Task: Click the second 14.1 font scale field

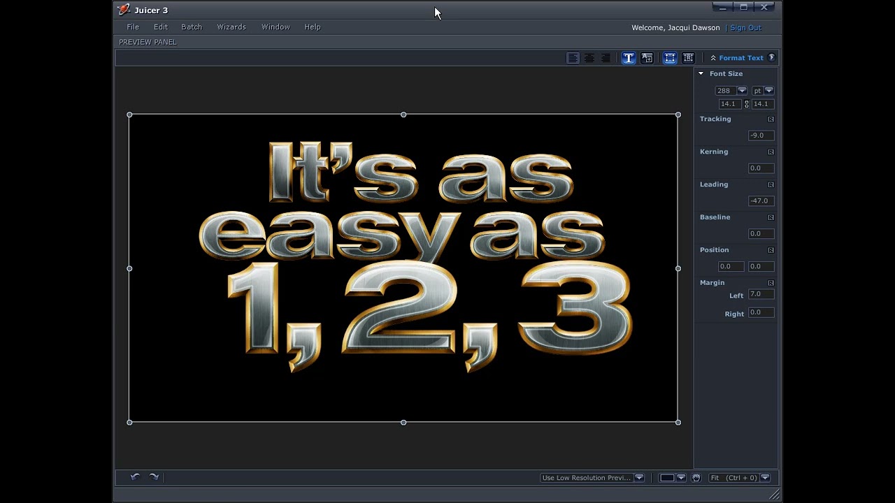Action: click(x=762, y=104)
